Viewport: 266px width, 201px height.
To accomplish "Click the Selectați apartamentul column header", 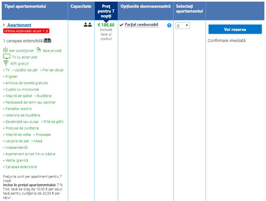I will (x=189, y=9).
